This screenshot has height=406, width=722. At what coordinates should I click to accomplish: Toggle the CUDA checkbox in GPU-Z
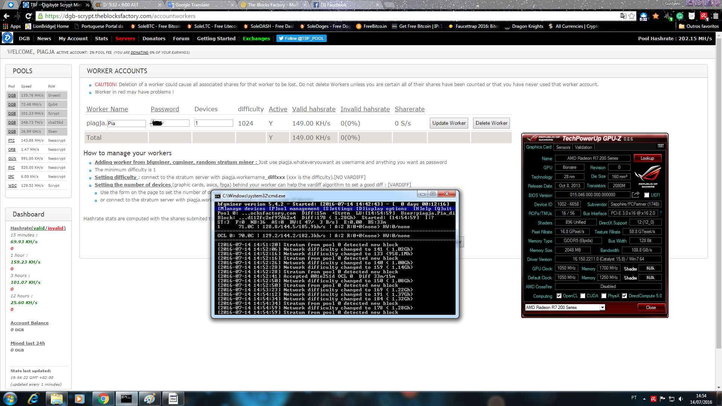coord(582,296)
